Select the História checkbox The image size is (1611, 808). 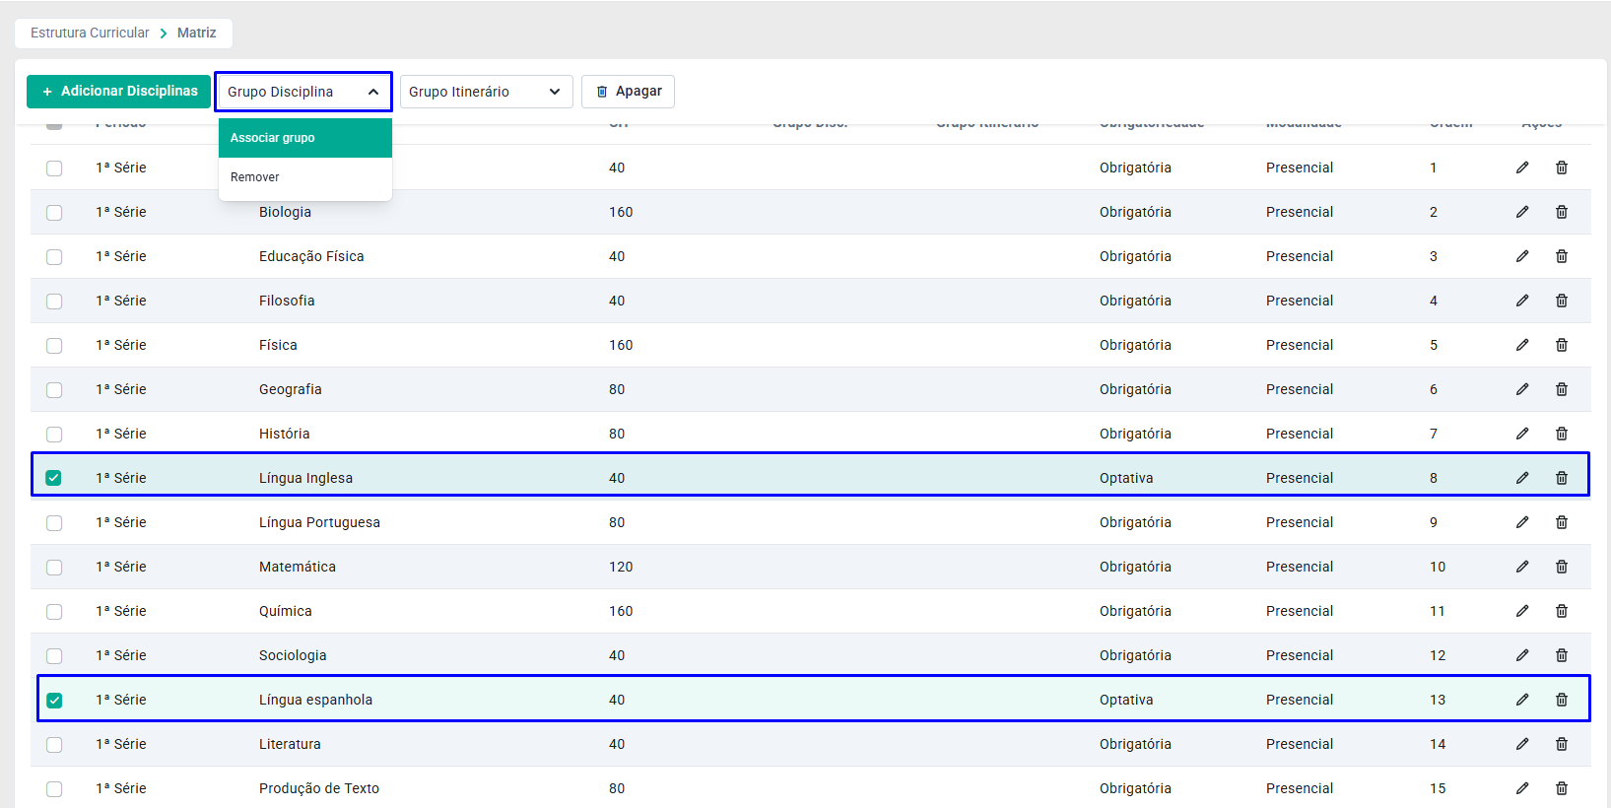(54, 435)
